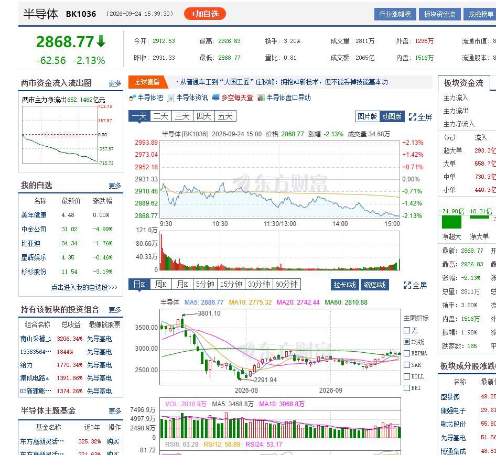Open 星辉娱乐 in watchlist
496x455 pixels.
point(34,258)
